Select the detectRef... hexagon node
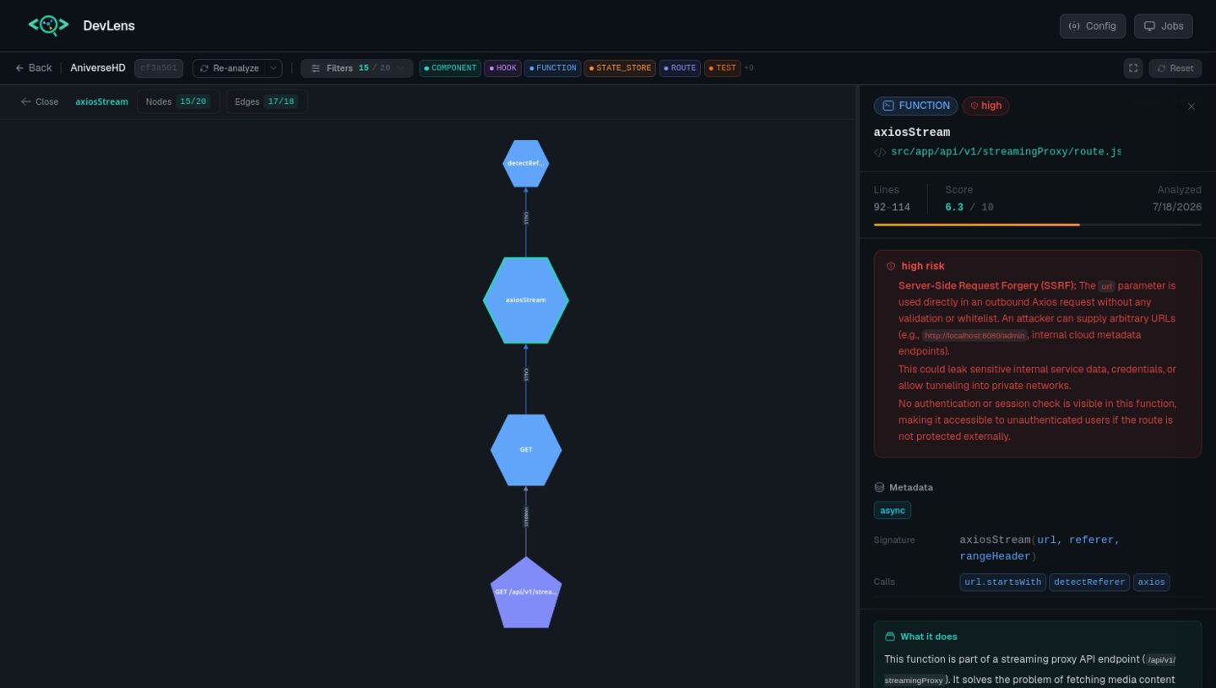Image resolution: width=1216 pixels, height=688 pixels. 526,163
